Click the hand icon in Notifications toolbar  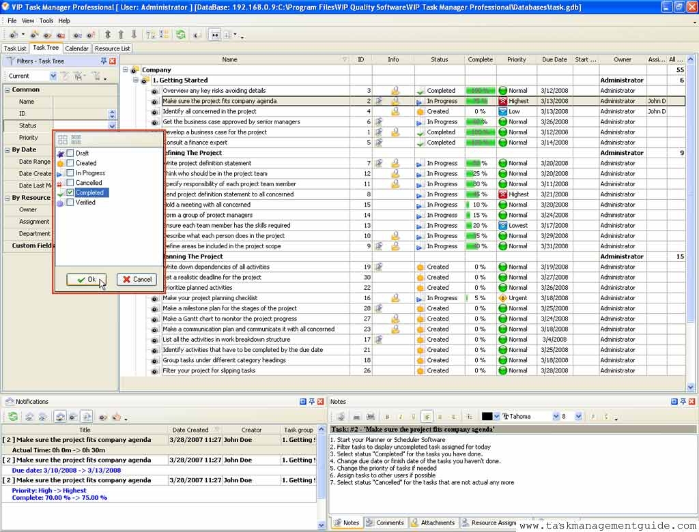pyautogui.click(x=116, y=417)
